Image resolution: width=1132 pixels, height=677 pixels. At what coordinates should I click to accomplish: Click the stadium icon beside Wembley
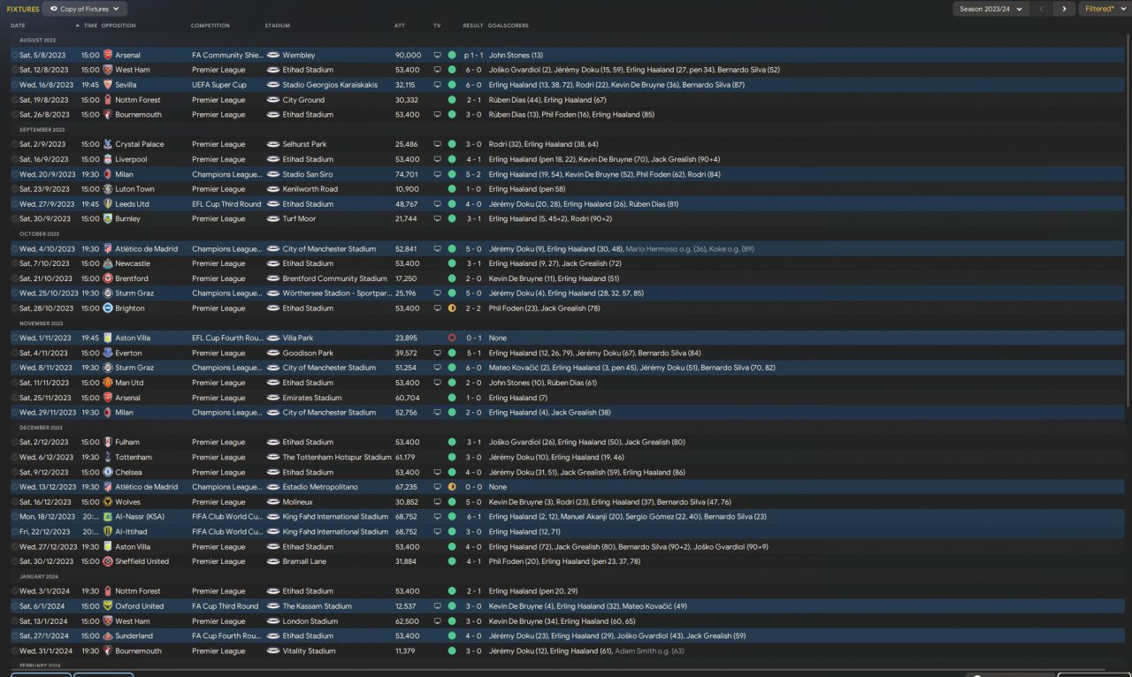(273, 55)
